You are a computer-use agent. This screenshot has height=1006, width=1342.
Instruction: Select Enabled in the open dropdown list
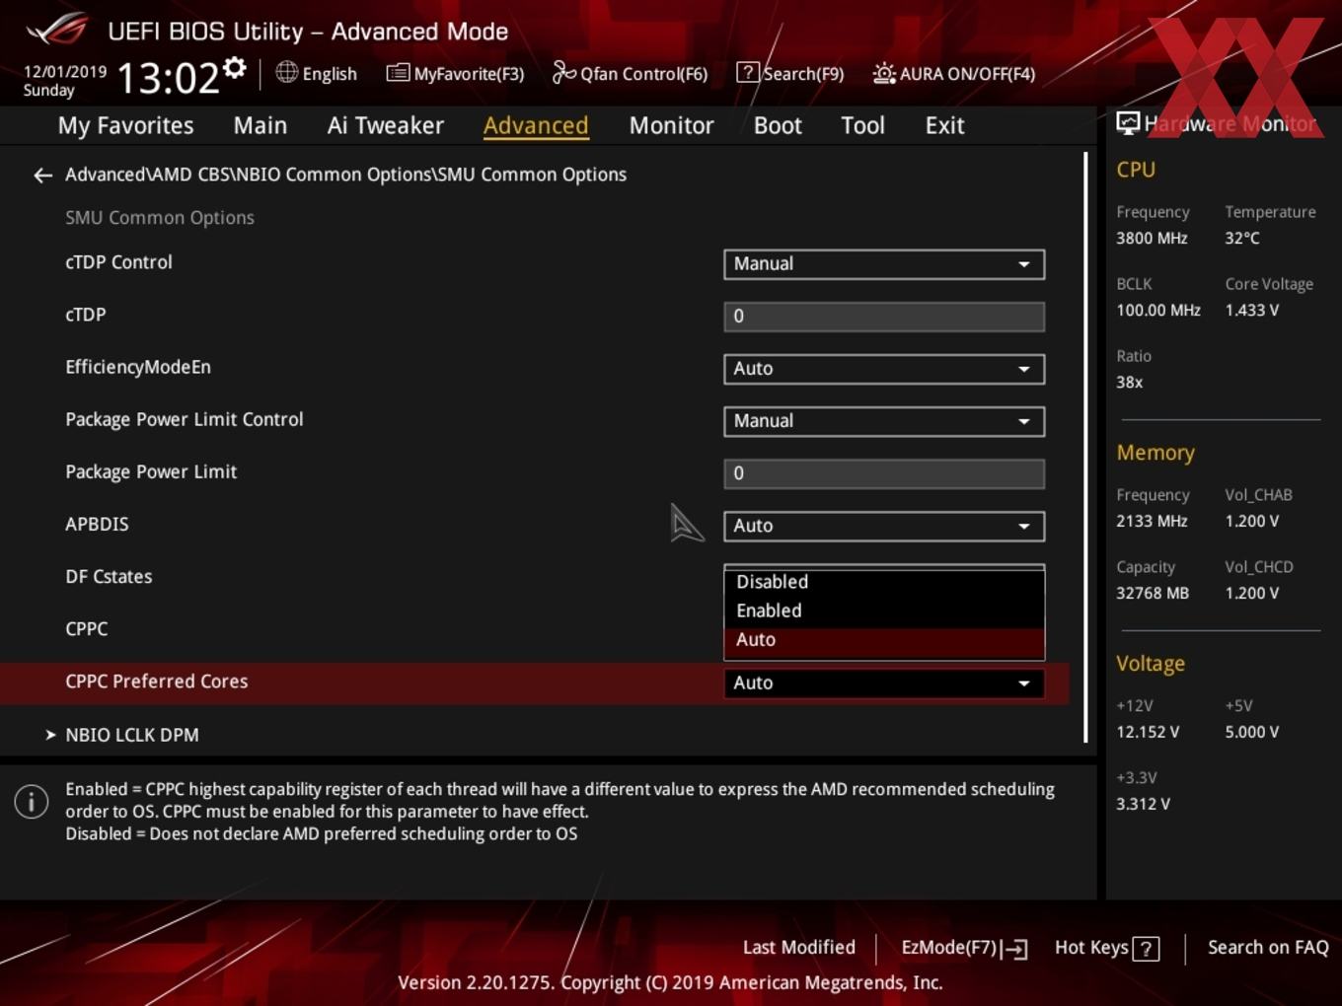click(x=884, y=611)
